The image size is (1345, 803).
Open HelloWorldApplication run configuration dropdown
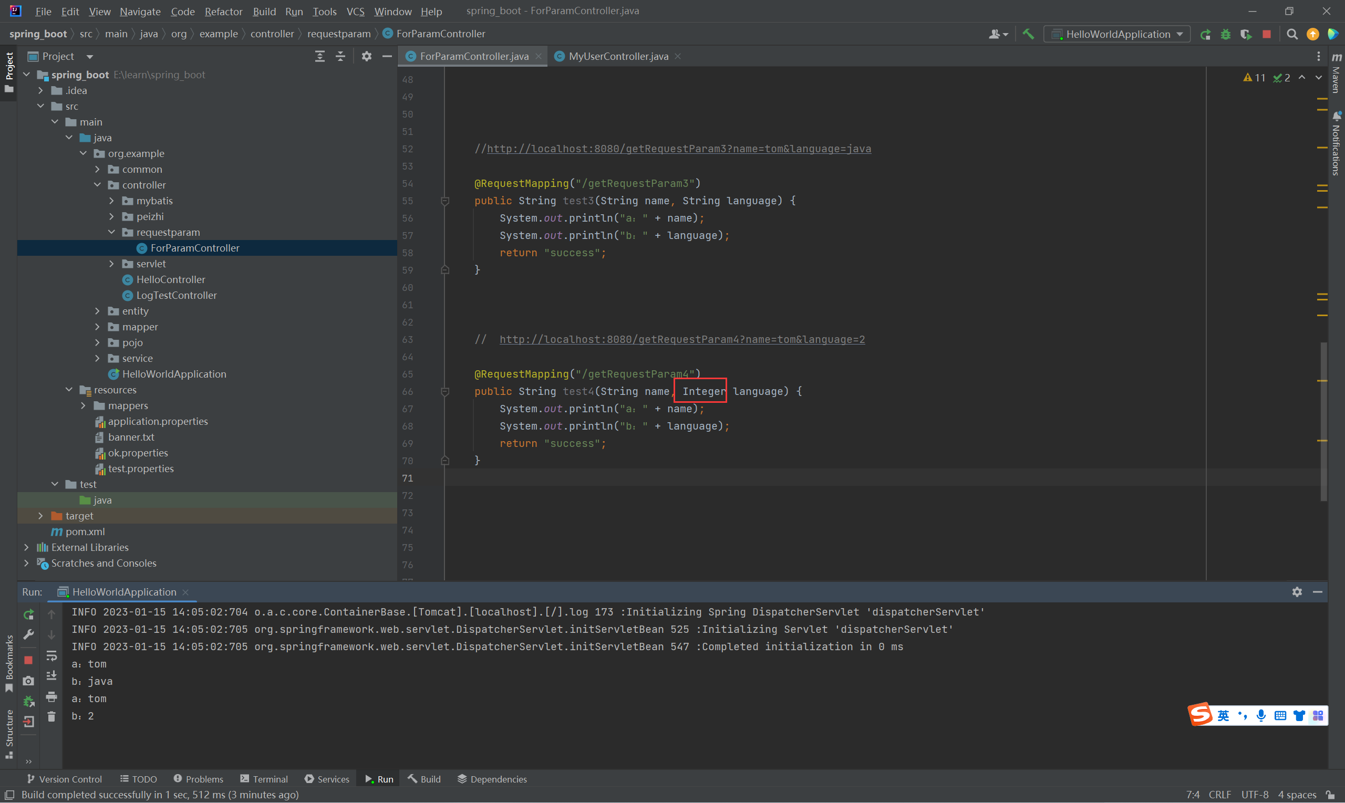tap(1117, 34)
